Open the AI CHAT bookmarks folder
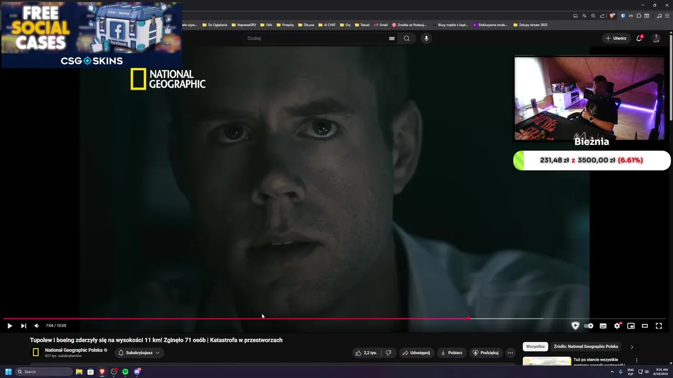 [327, 25]
